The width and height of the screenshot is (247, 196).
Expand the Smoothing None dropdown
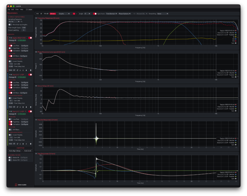tap(162, 14)
